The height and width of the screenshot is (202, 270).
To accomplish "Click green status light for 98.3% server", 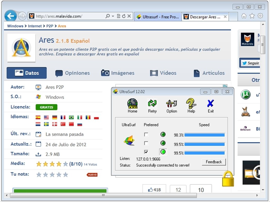I will (163, 134).
